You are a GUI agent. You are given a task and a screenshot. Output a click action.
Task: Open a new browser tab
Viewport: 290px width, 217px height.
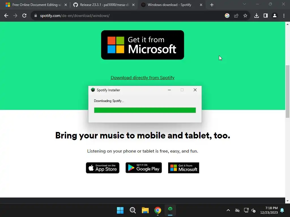(212, 5)
